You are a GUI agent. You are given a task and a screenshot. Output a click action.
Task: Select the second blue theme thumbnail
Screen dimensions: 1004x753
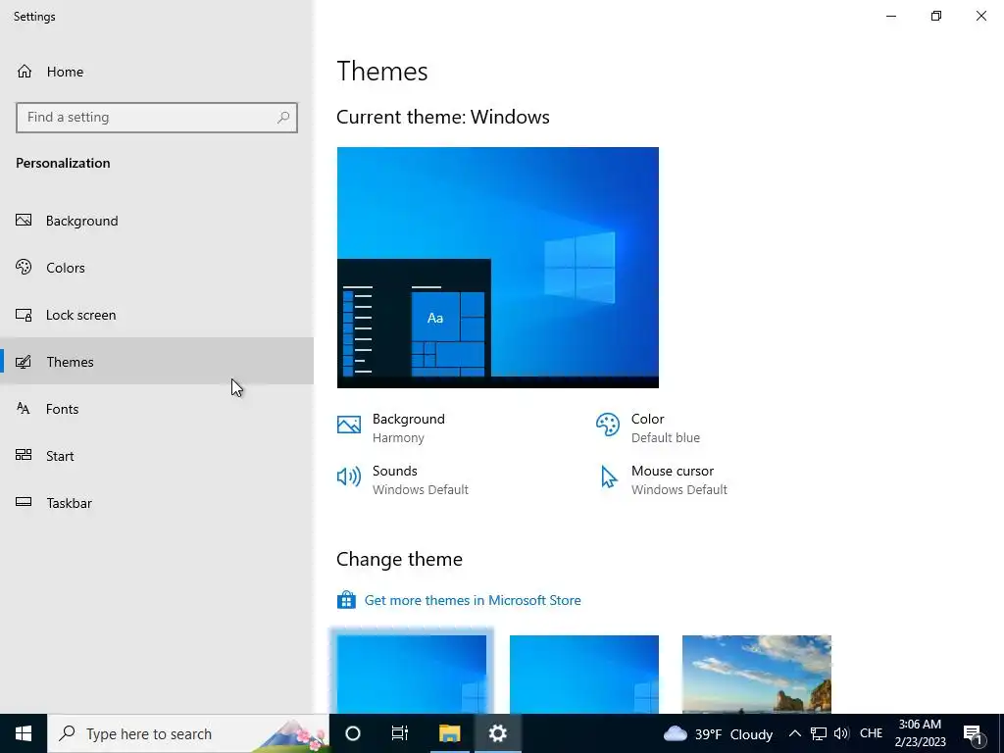pyautogui.click(x=584, y=674)
